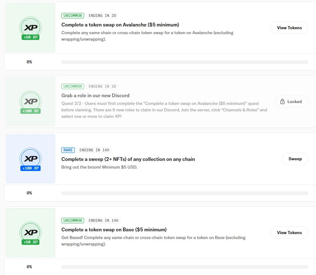This screenshot has width=316, height=275.
Task: Open View Tokens for the Base swap quest
Action: pos(289,233)
